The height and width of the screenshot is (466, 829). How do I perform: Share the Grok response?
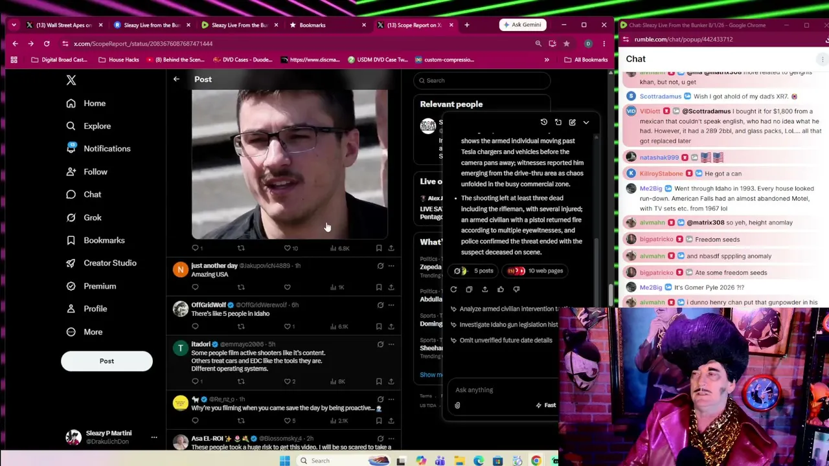484,289
